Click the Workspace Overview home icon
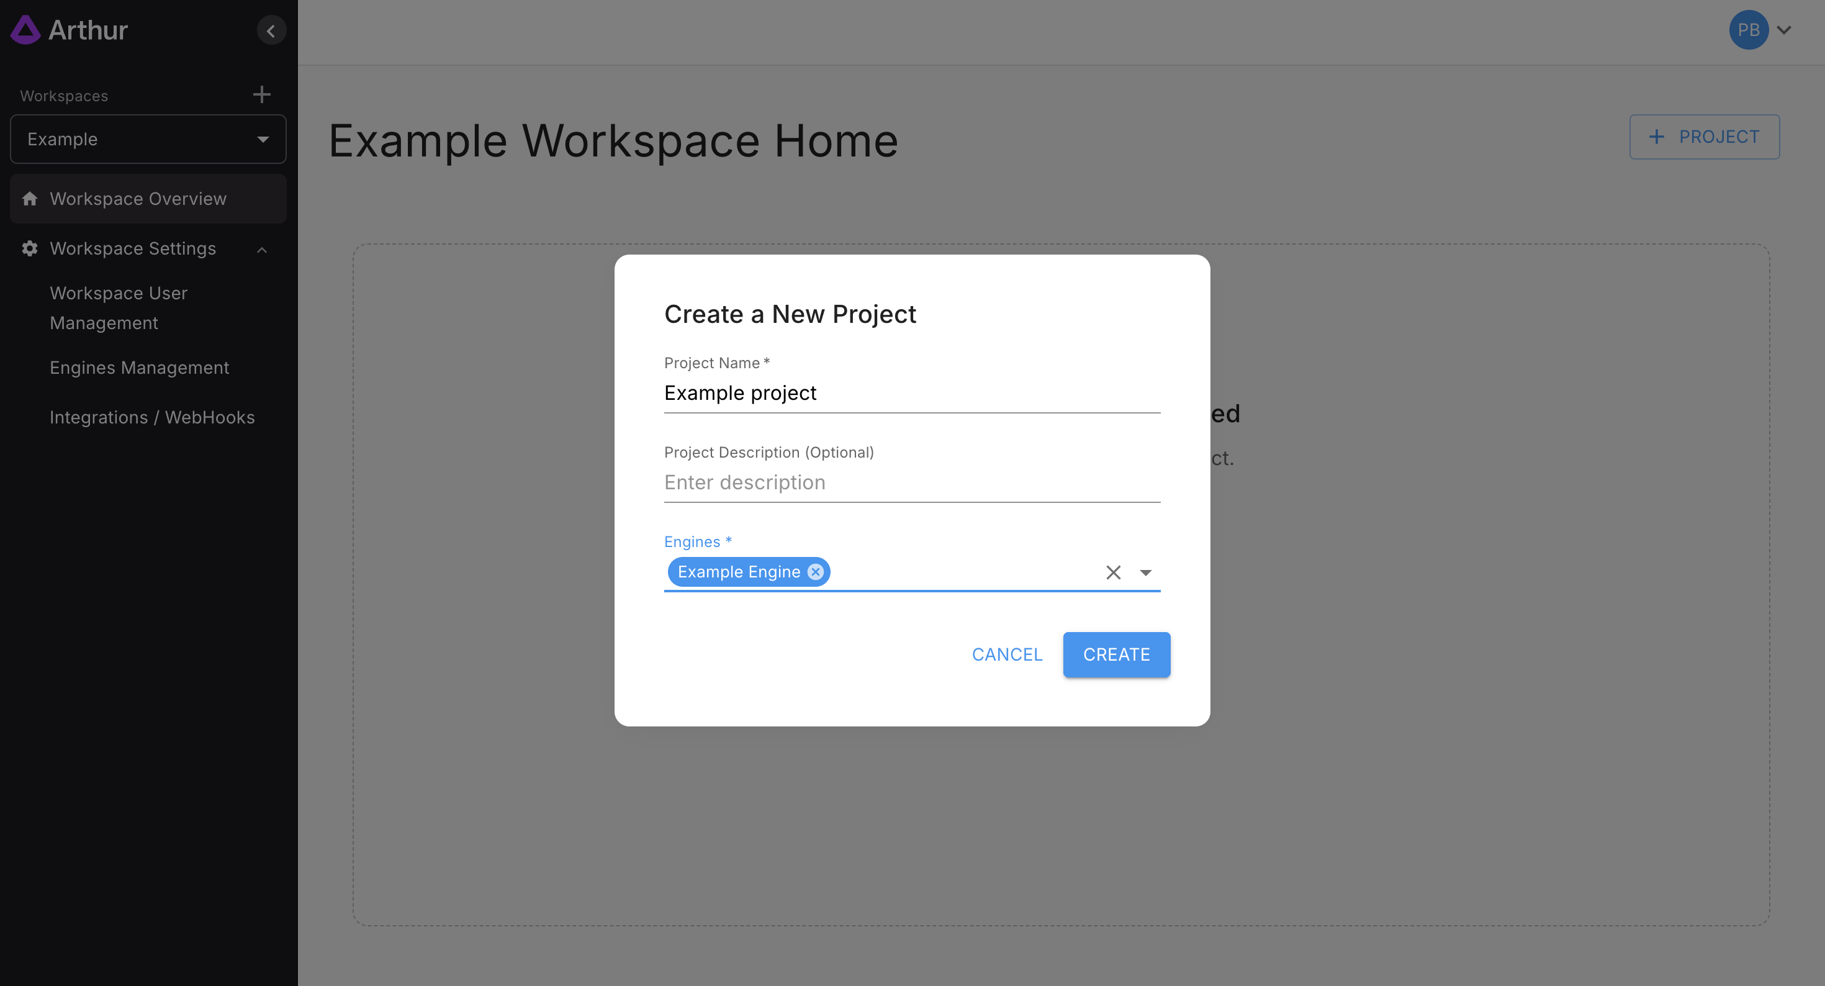The image size is (1825, 986). point(30,199)
